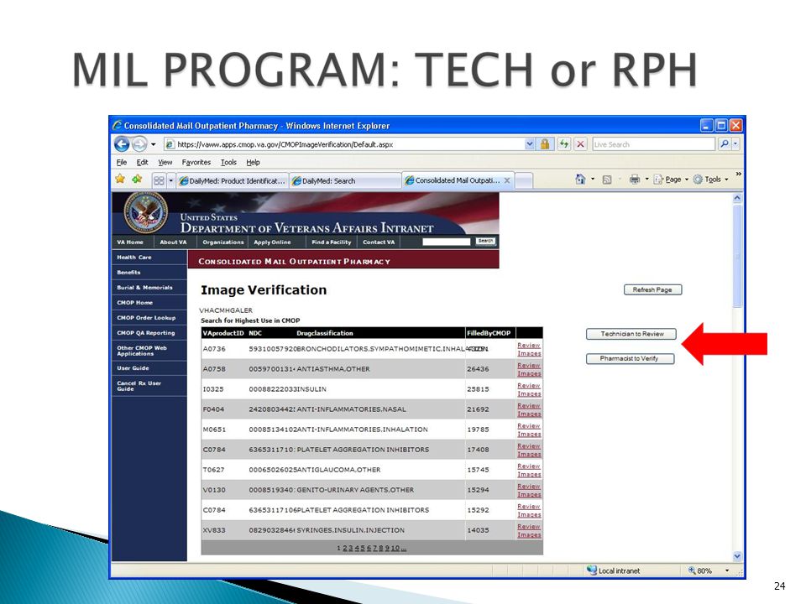Click the Live Search magnifier icon
Viewport: 806px width, 604px height.
pos(724,144)
